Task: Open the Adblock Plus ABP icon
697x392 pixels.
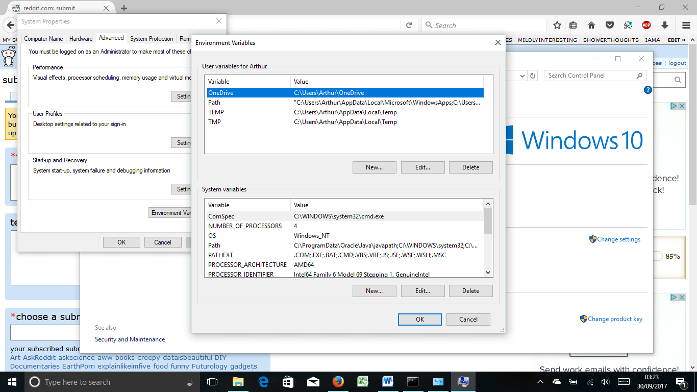Action: coord(646,25)
